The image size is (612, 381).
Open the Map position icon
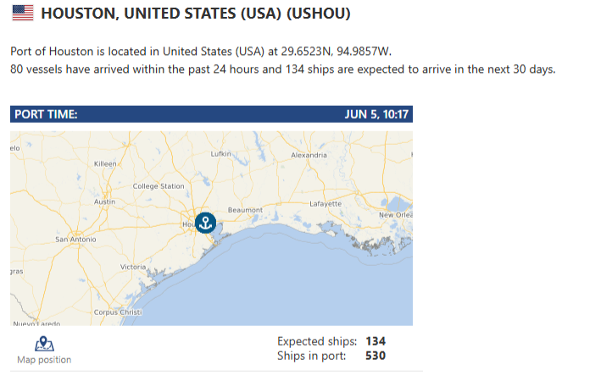tap(44, 344)
